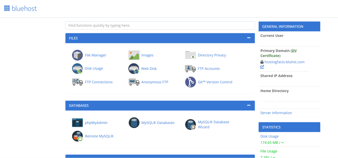Open the File Manager icon

(x=77, y=55)
